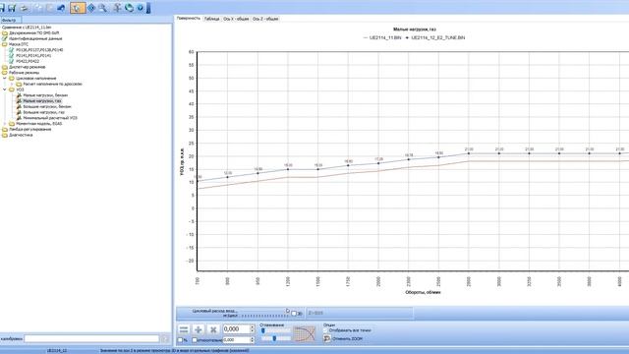Click the plus (add value) button
Viewport: 629px width, 354px height.
199,329
